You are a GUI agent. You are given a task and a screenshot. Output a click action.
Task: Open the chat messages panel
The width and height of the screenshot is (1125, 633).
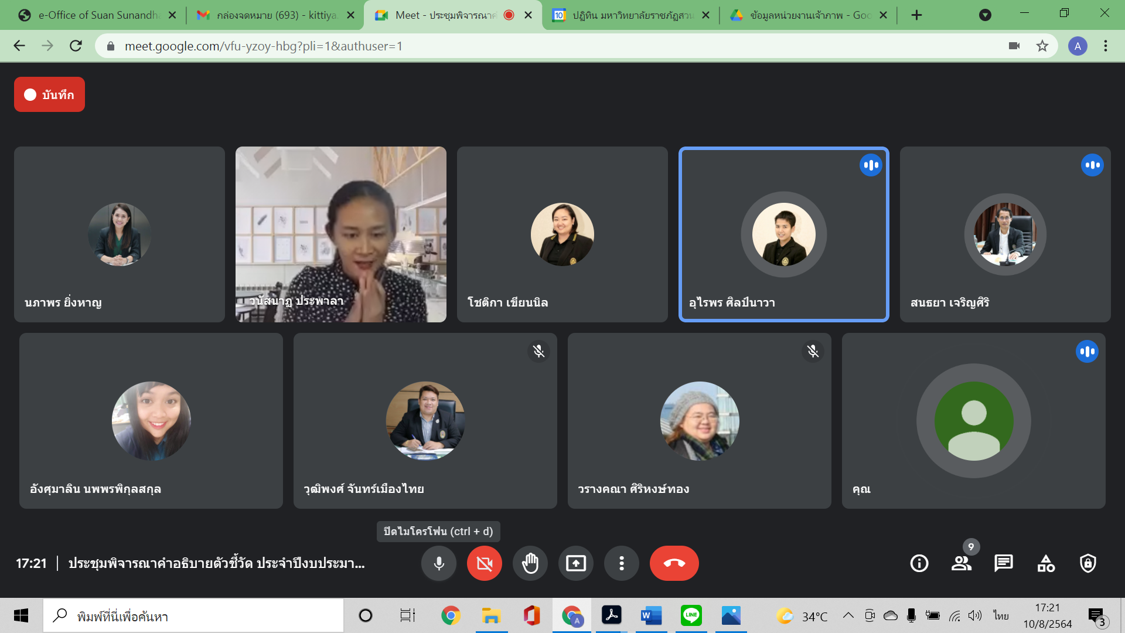point(1003,563)
